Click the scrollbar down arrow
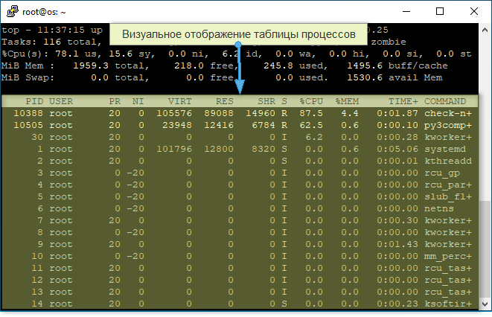 pyautogui.click(x=485, y=304)
